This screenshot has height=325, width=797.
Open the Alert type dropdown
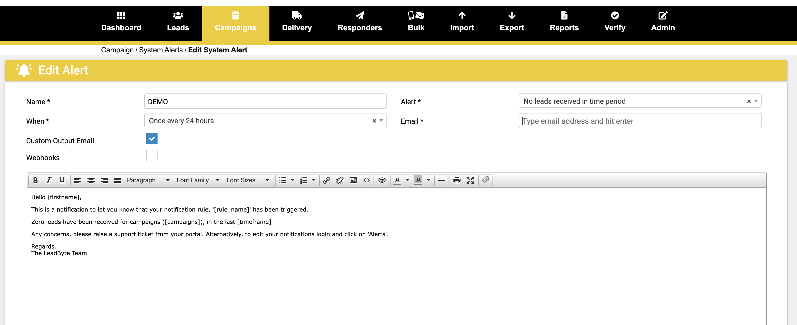[640, 101]
